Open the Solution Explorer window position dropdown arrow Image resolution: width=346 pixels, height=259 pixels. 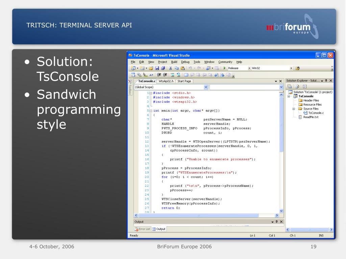click(322, 81)
